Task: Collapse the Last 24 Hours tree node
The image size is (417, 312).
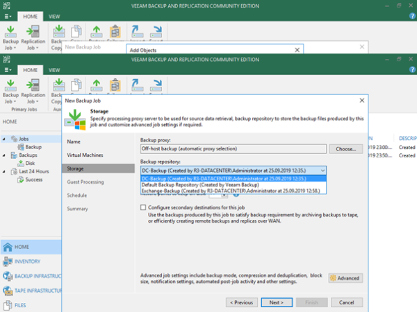Action: point(6,171)
